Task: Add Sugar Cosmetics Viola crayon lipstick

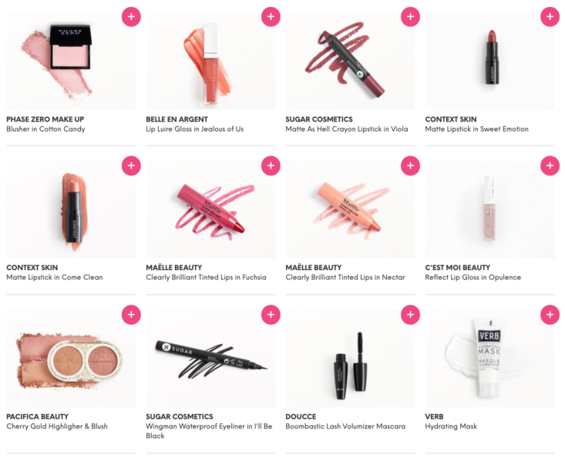Action: 410,17
